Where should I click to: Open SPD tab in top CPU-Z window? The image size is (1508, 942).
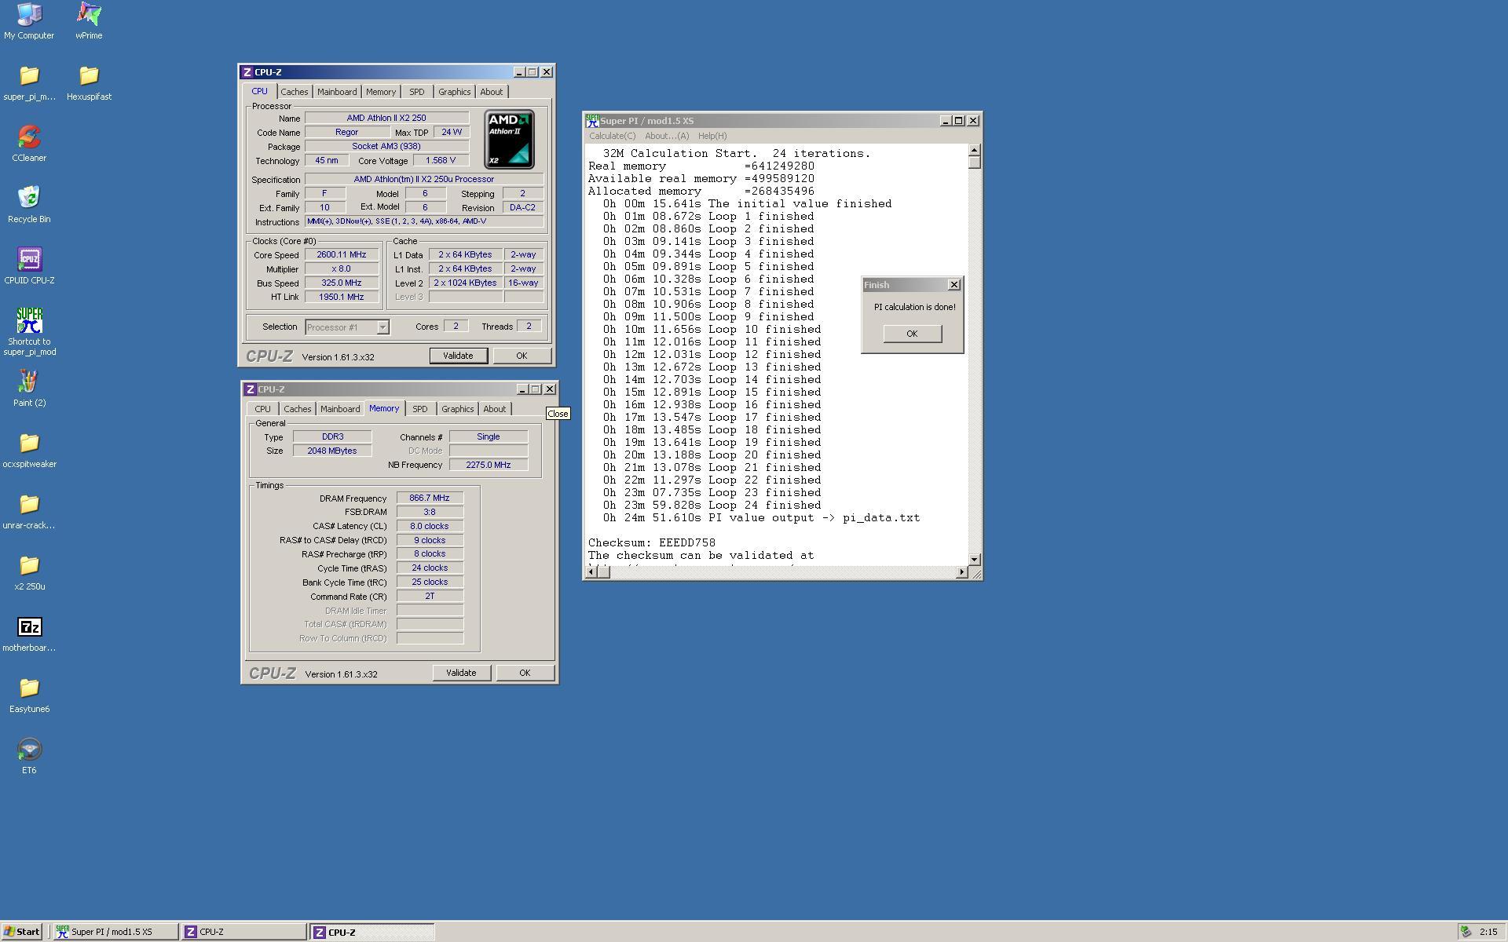[x=416, y=92]
